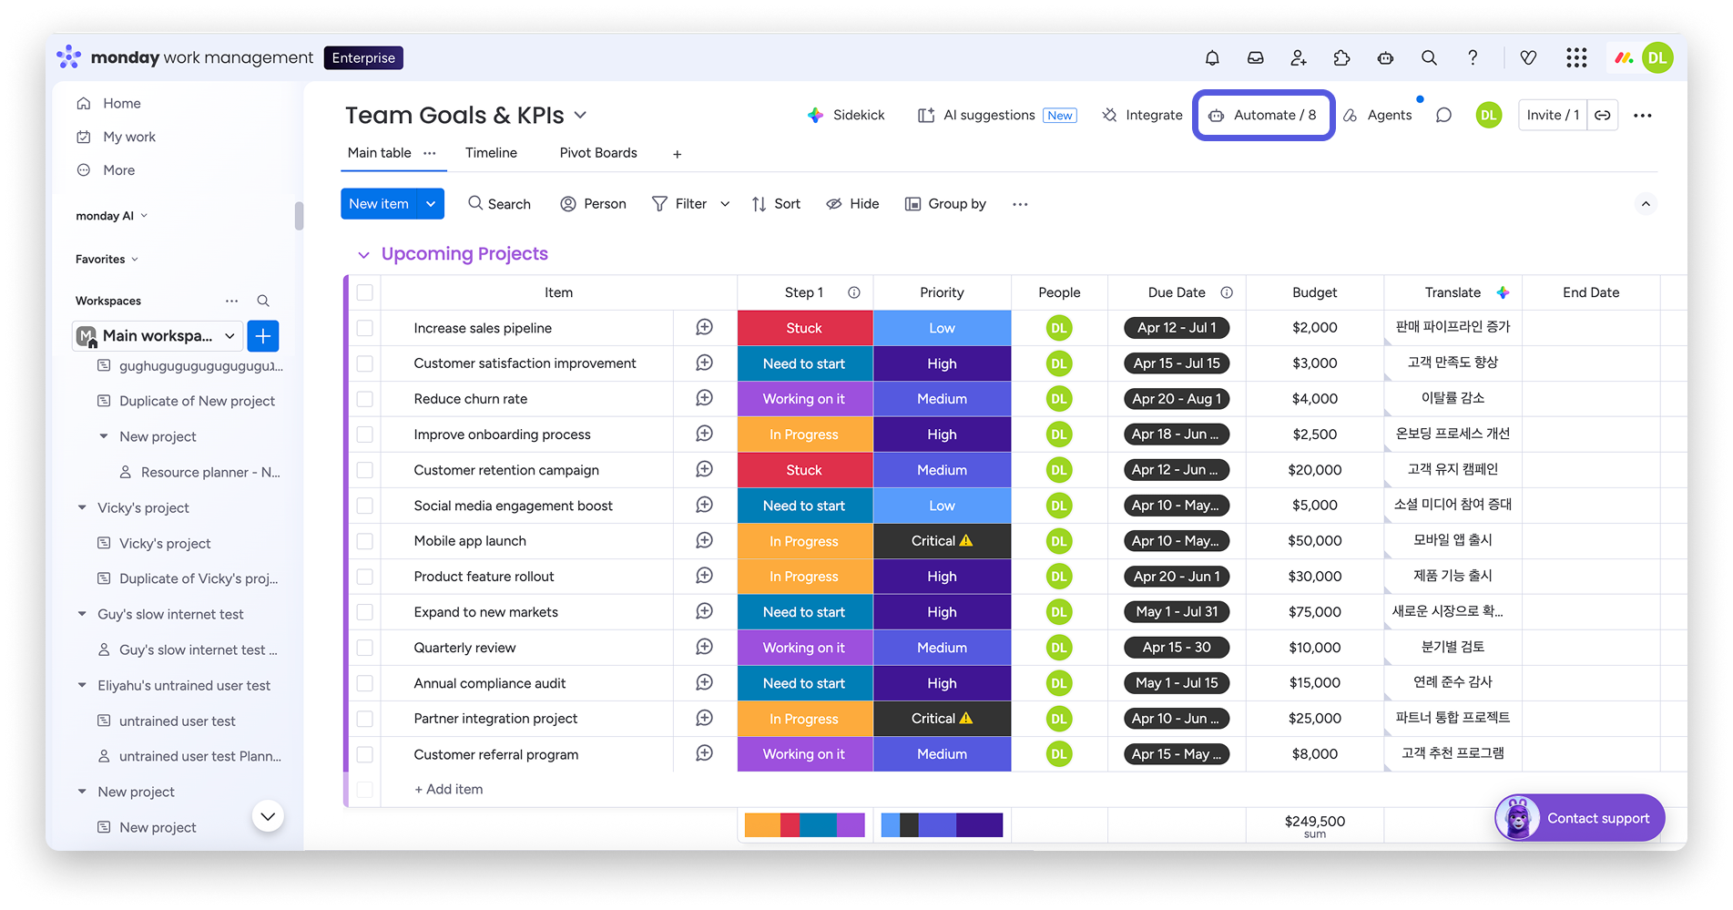The height and width of the screenshot is (910, 1733).
Task: Open the apps puzzle piece icon
Action: 1341,58
